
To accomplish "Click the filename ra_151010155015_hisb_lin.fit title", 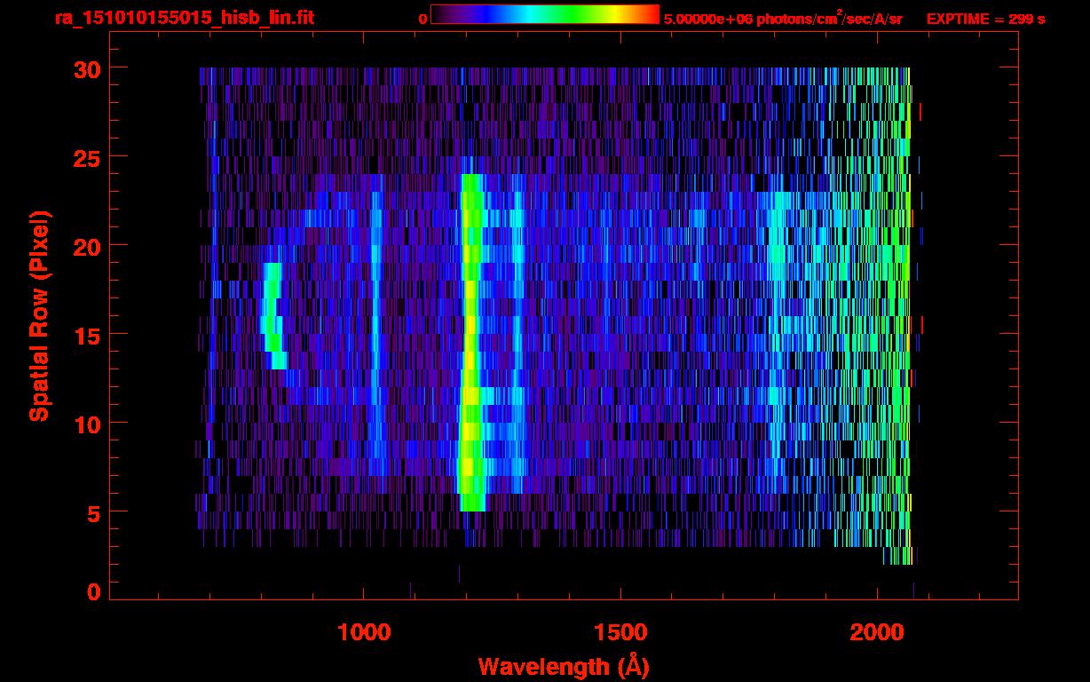I will (x=183, y=18).
